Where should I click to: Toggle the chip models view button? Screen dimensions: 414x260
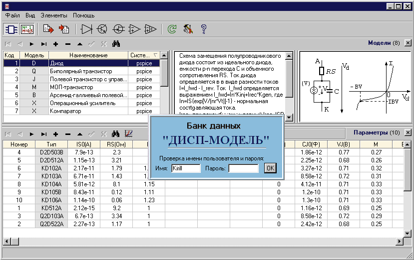(11, 29)
